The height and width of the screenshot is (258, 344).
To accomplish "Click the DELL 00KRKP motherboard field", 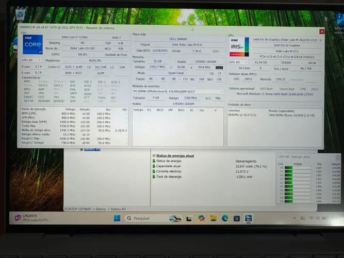I will [178, 39].
